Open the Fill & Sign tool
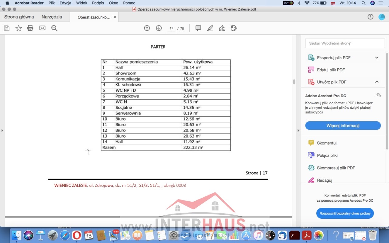389x243 pixels. point(222,28)
